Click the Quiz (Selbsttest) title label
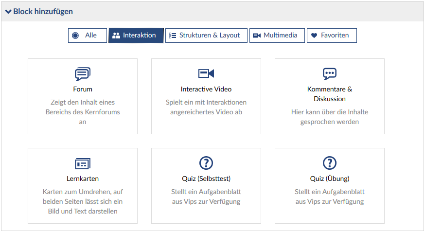 pos(206,179)
